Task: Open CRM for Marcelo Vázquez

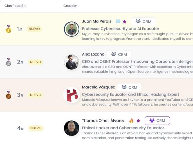Action: (129, 87)
